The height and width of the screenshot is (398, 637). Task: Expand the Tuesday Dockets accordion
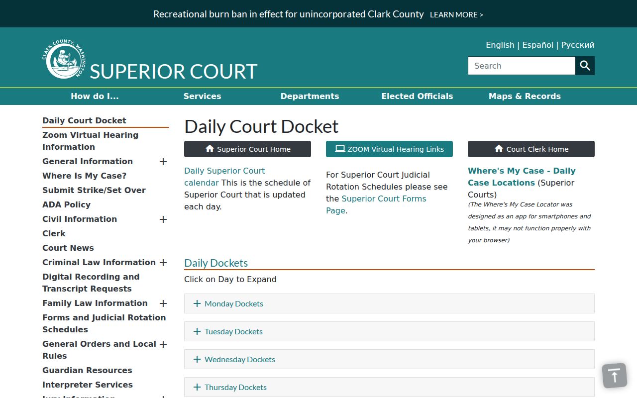[389, 331]
